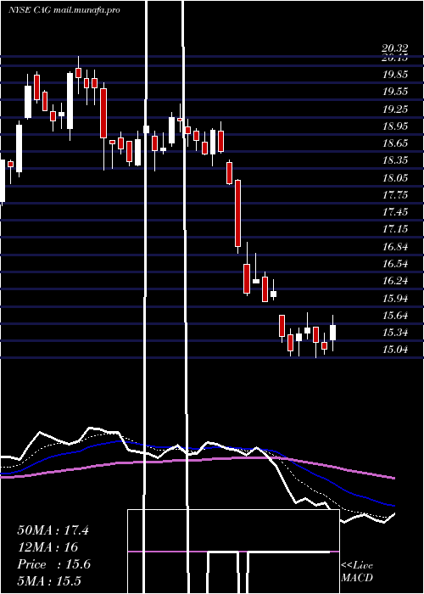
Task: Click the <<Live MACD label
Action: click(x=357, y=572)
